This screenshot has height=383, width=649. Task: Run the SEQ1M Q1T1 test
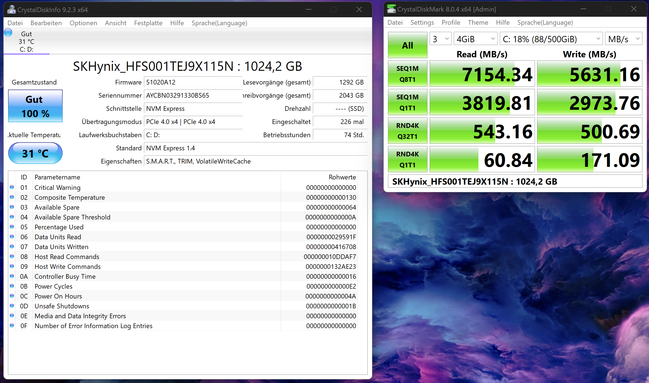pyautogui.click(x=408, y=102)
